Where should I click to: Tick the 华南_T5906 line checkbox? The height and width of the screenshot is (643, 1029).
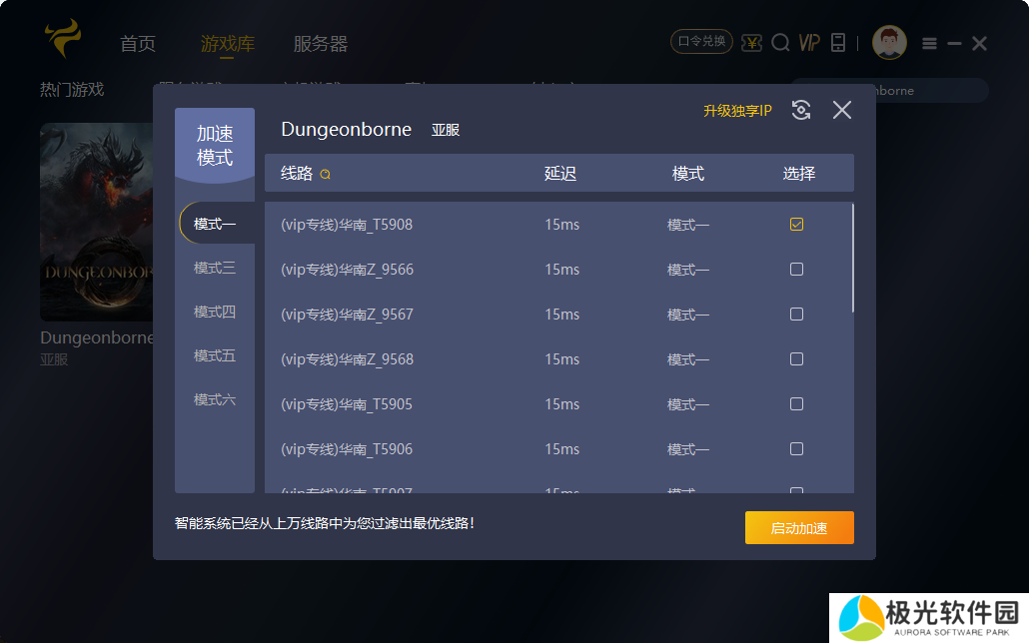[x=796, y=449]
